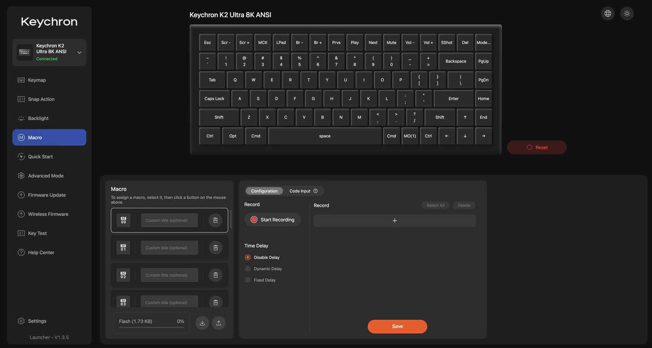Click the red Reset button
Image resolution: width=652 pixels, height=348 pixels.
[537, 147]
